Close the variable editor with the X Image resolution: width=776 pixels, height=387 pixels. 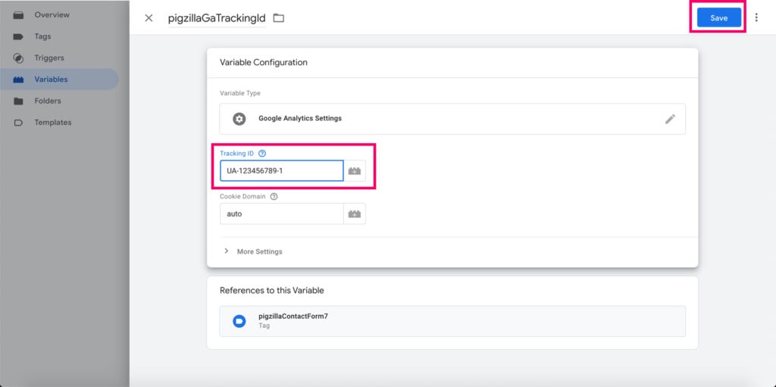coord(149,18)
